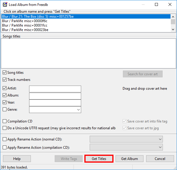
Task: Click the Get Titles button
Action: [99, 159]
